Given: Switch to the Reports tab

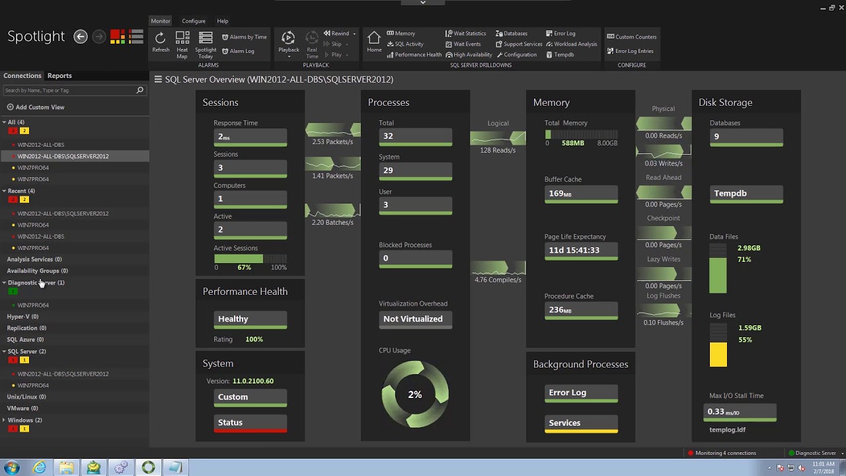Looking at the screenshot, I should tap(59, 75).
